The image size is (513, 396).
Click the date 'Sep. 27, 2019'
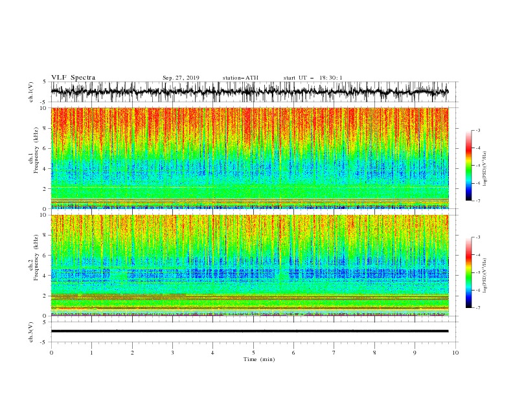(181, 78)
